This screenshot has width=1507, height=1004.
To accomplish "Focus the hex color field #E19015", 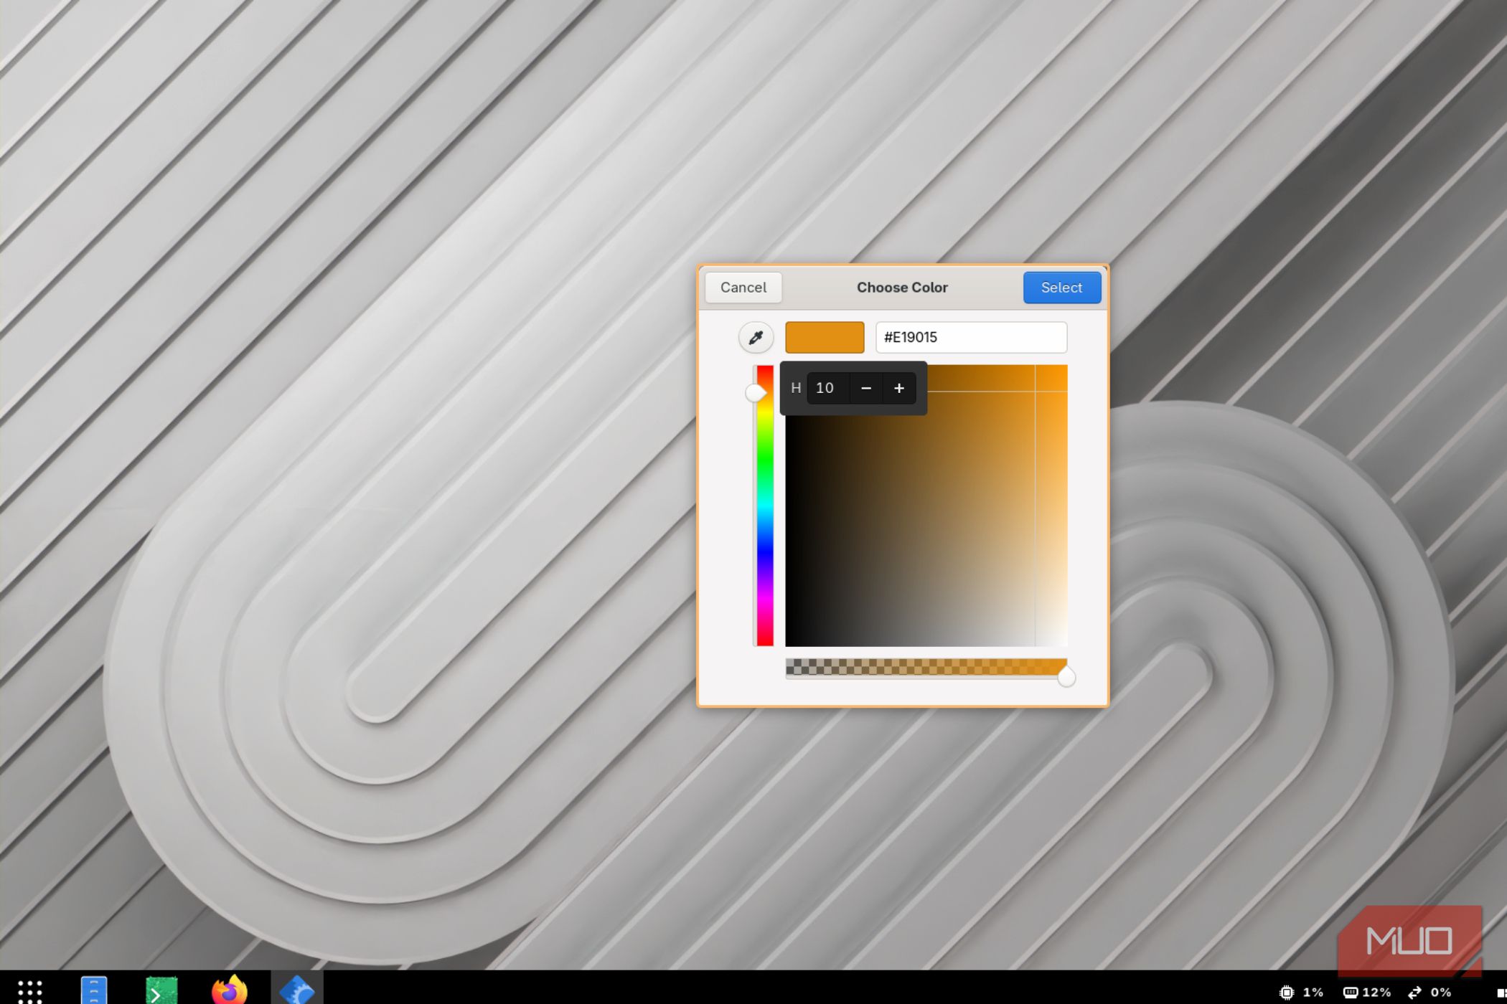I will click(x=971, y=337).
